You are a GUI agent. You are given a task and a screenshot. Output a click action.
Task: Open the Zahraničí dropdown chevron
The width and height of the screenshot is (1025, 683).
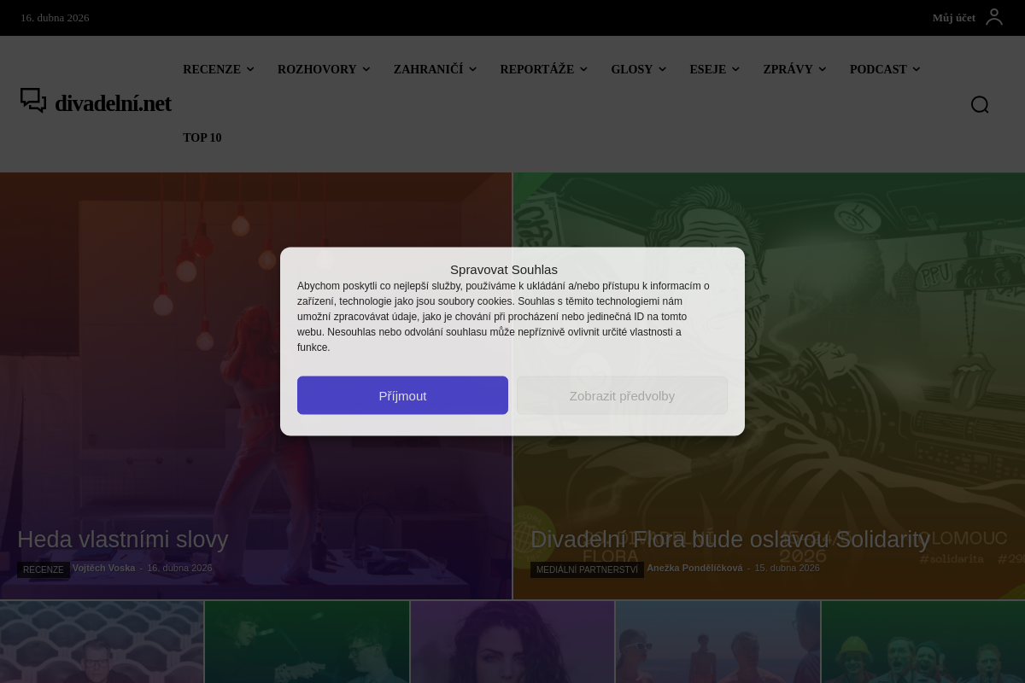(473, 69)
